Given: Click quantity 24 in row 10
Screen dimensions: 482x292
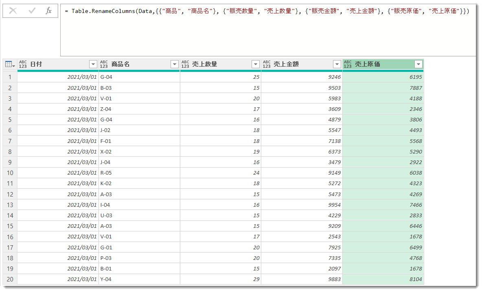Looking at the screenshot, I should 220,173.
